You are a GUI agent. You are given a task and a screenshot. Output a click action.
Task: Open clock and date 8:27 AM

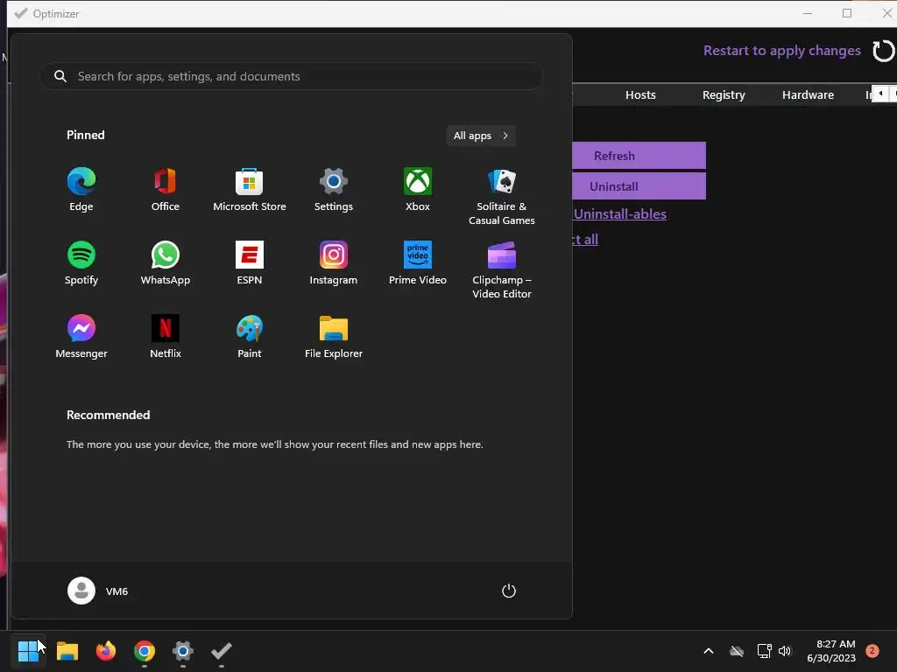(x=831, y=651)
